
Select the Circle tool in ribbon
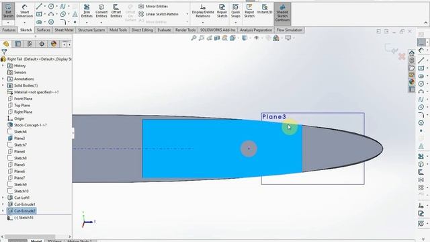click(x=51, y=6)
